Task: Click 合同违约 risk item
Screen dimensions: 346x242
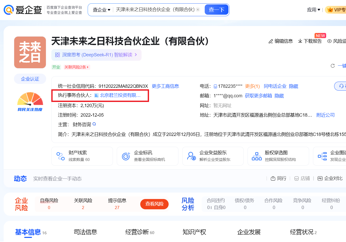Action: click(x=216, y=204)
